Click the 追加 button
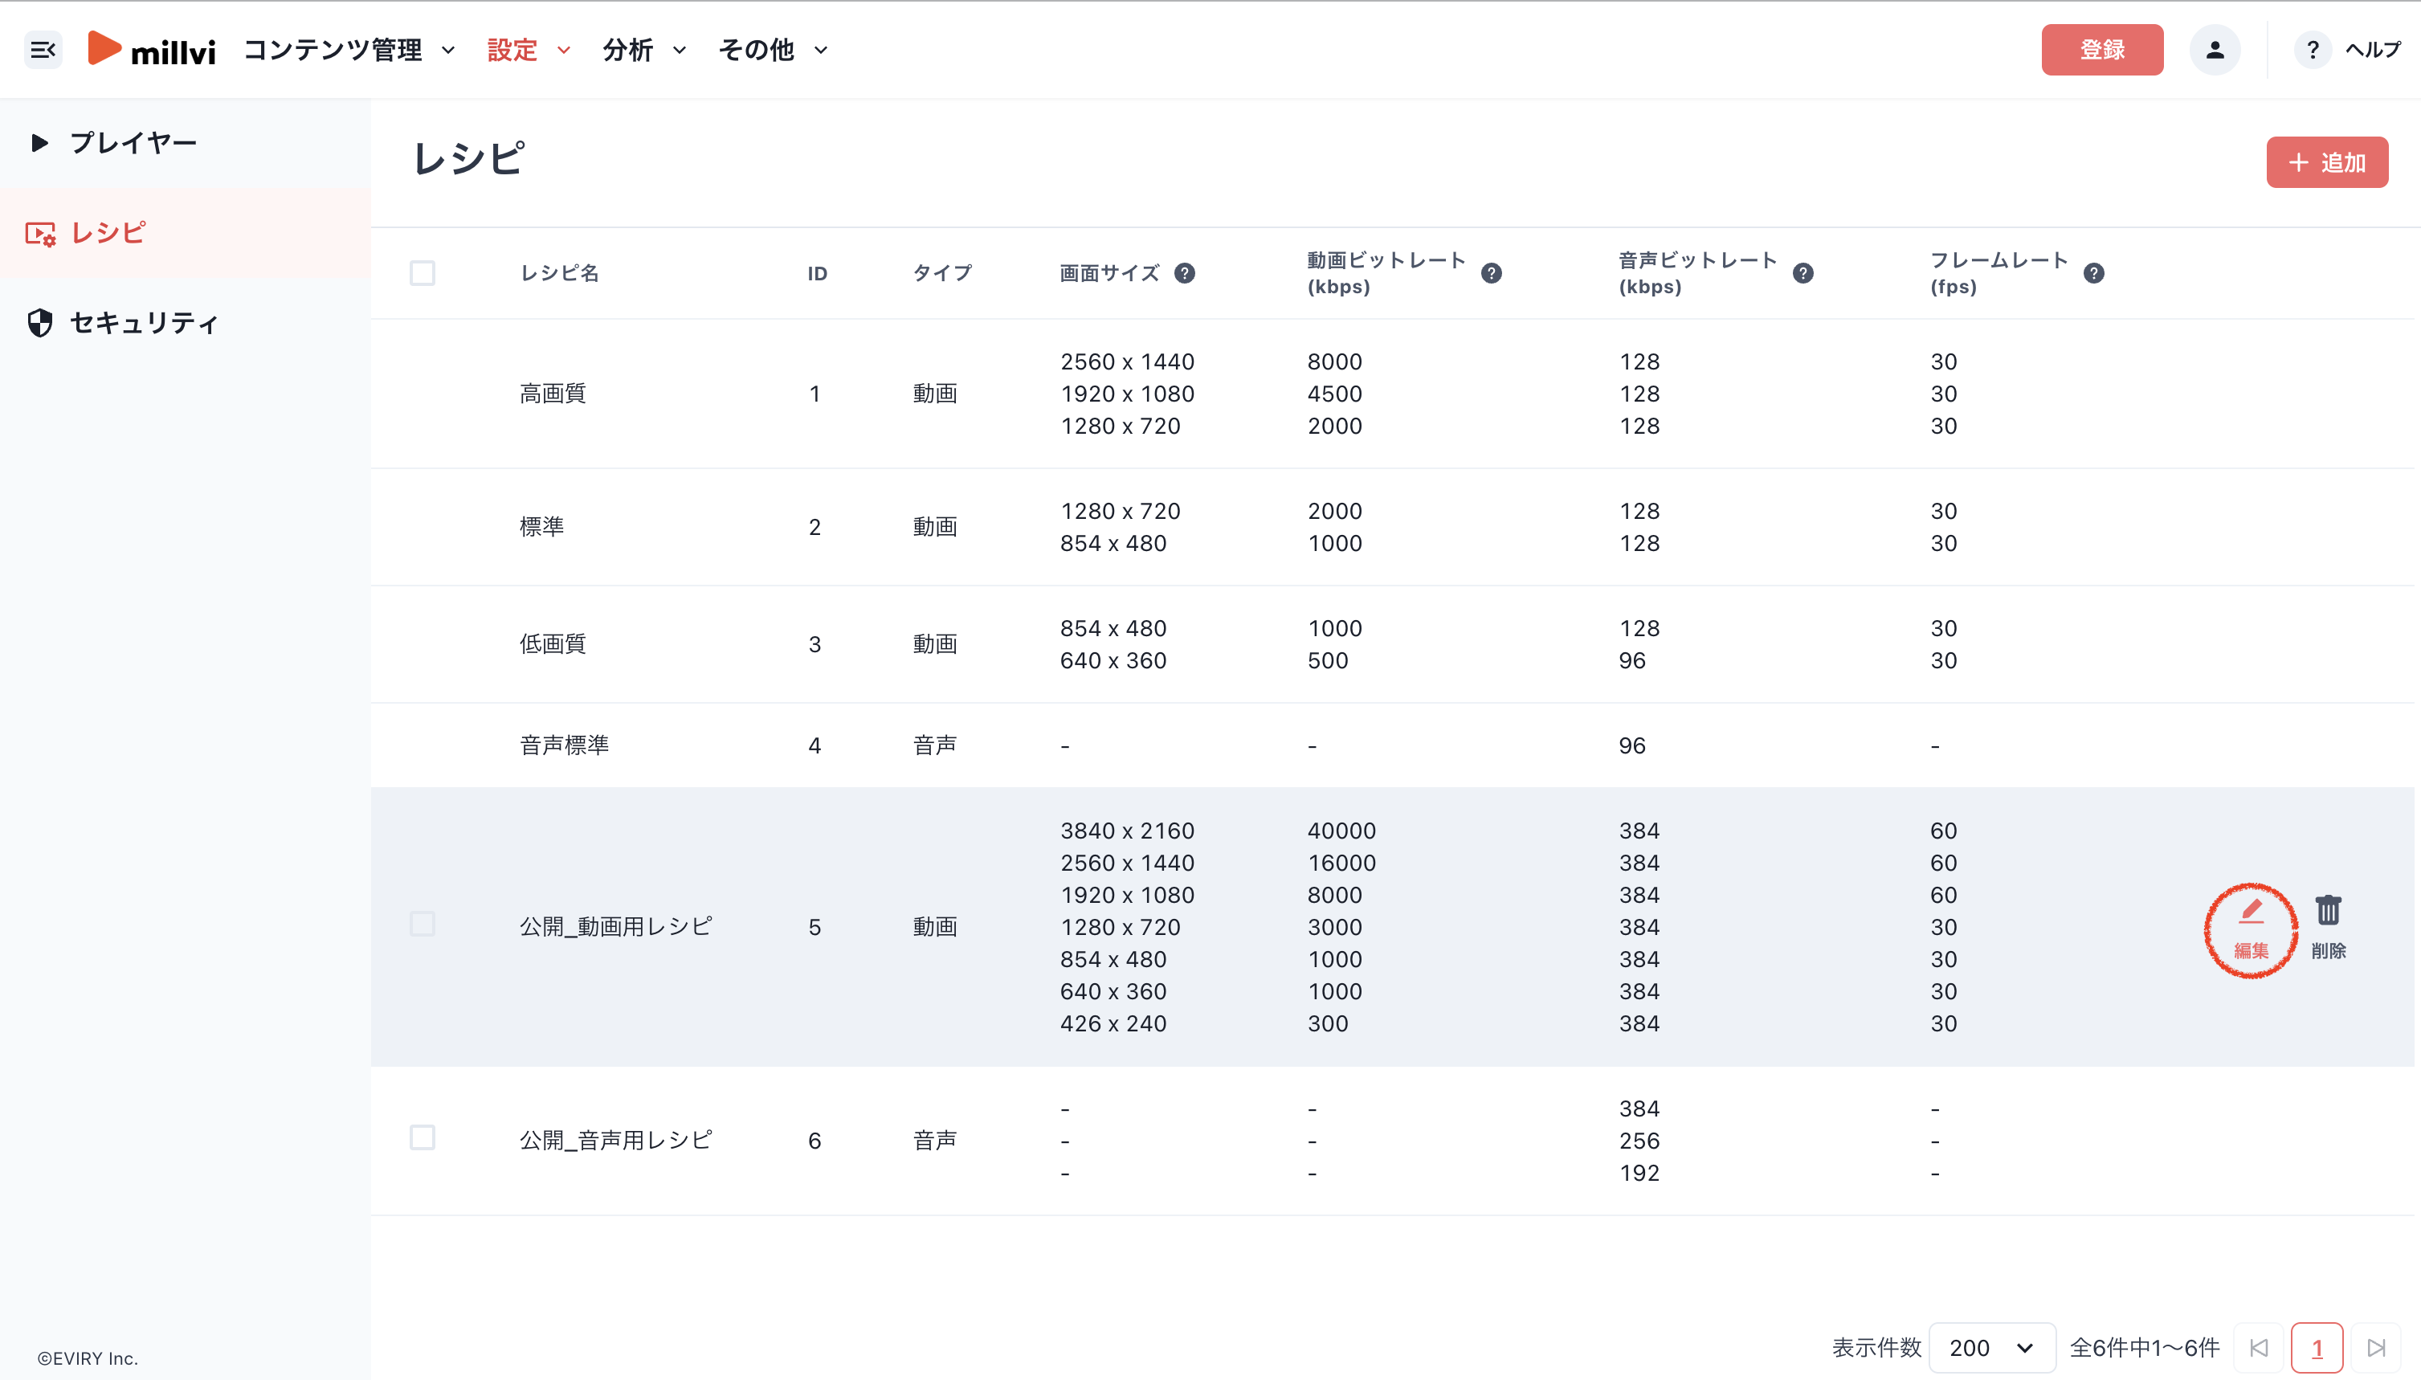Screen dimensions: 2421x1380 coord(2327,162)
